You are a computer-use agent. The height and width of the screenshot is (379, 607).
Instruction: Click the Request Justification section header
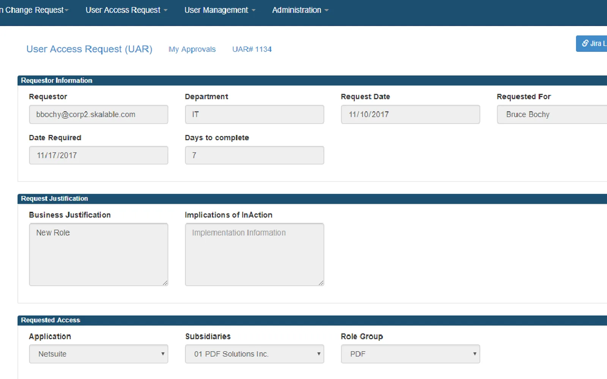click(x=312, y=199)
